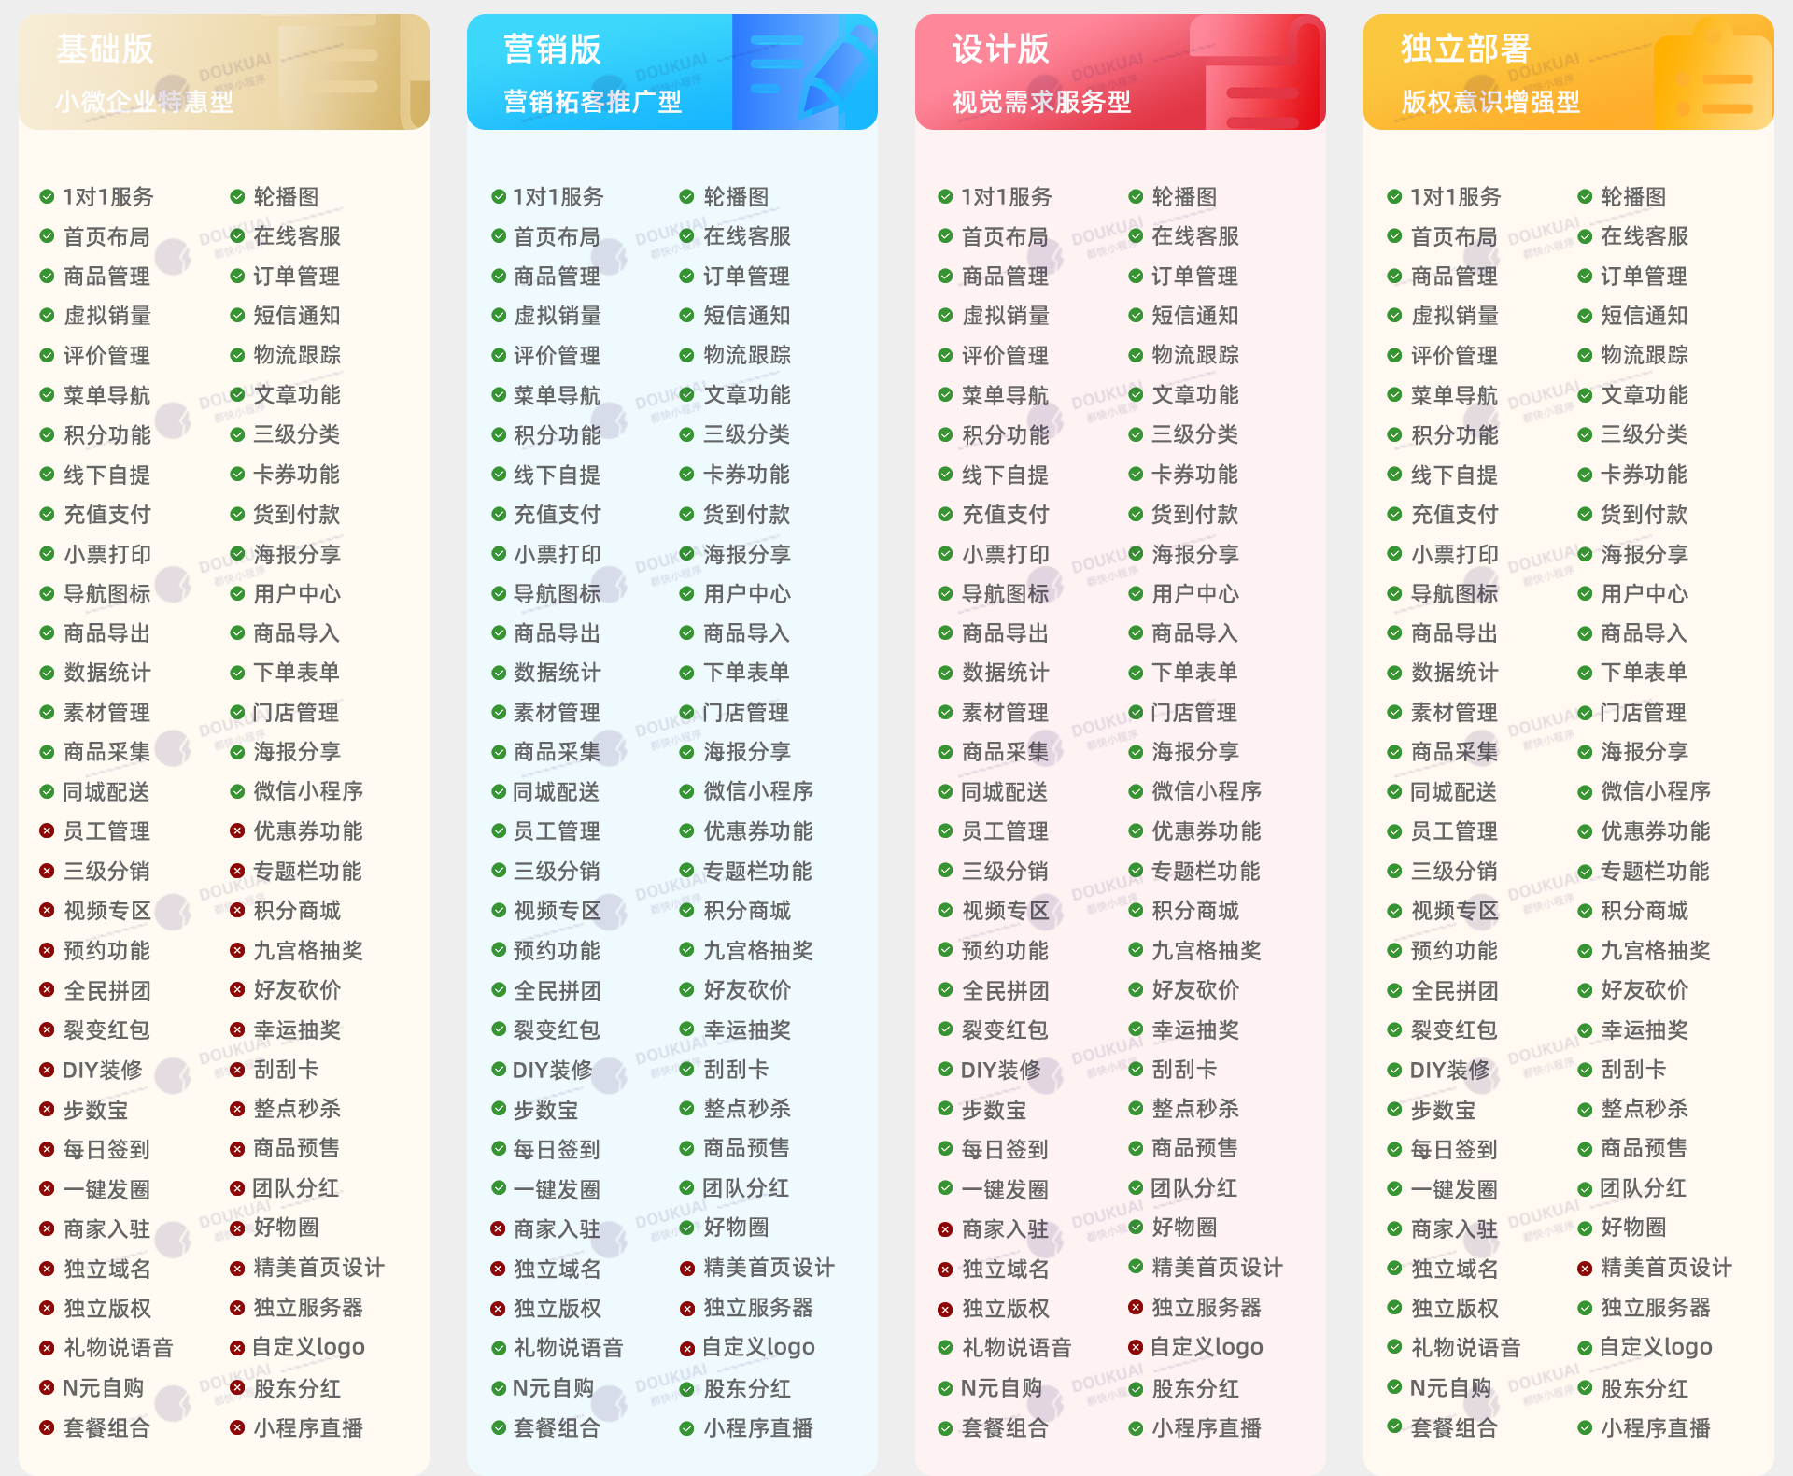This screenshot has height=1476, width=1793.
Task: Click 预约功能 text in 设计版 column
Action: pos(1005,951)
